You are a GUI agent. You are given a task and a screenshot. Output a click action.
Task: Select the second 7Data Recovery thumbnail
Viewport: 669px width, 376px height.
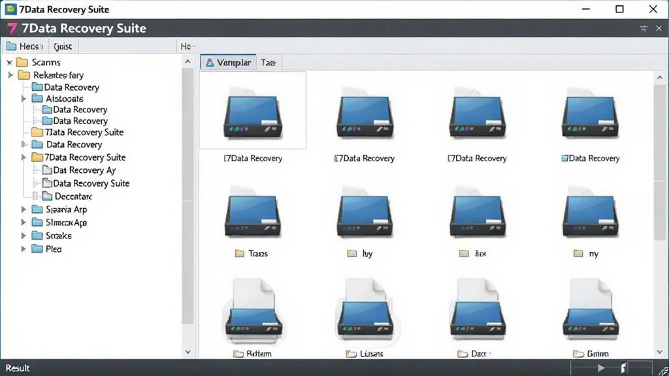point(365,112)
